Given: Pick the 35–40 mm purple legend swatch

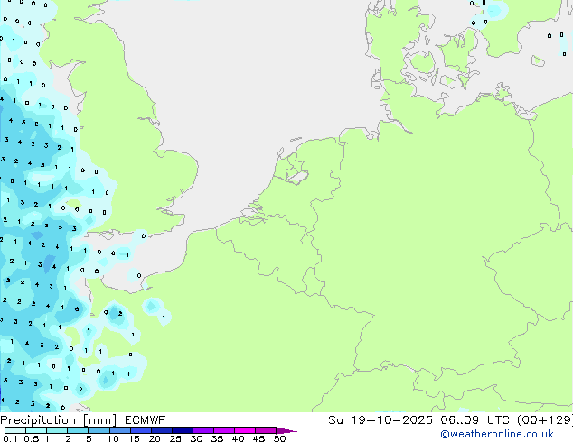Looking at the screenshot, I should point(223,430).
